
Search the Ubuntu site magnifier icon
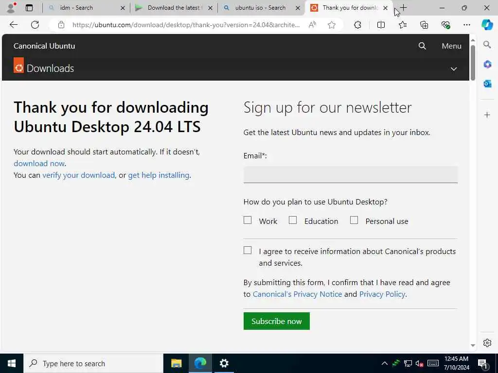422,46
